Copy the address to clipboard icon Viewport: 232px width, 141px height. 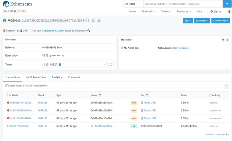coord(94,21)
